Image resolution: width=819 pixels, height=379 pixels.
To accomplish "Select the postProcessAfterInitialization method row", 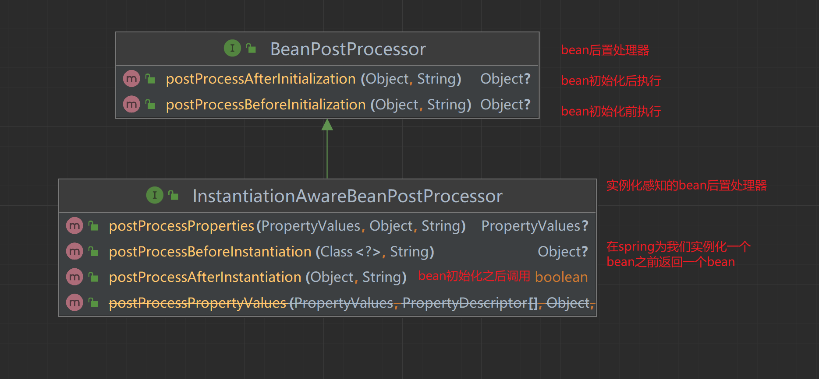I will (x=327, y=79).
